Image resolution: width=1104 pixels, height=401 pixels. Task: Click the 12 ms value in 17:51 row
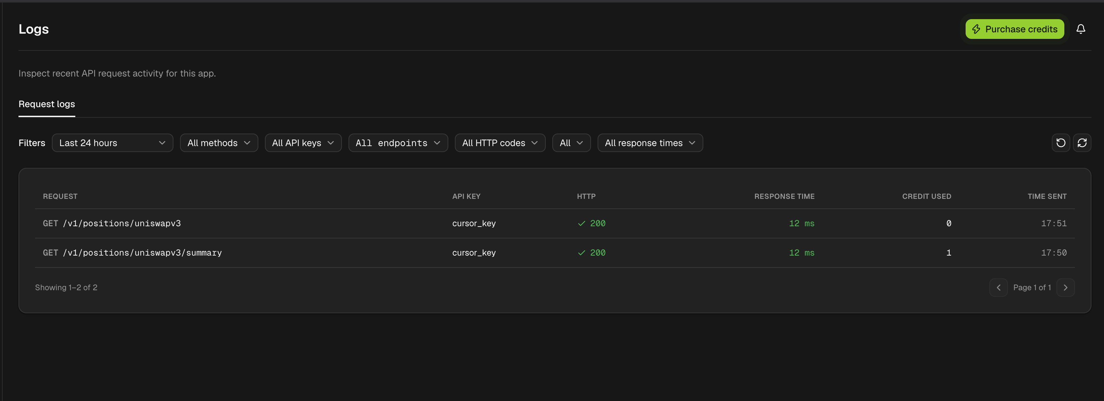click(x=801, y=223)
